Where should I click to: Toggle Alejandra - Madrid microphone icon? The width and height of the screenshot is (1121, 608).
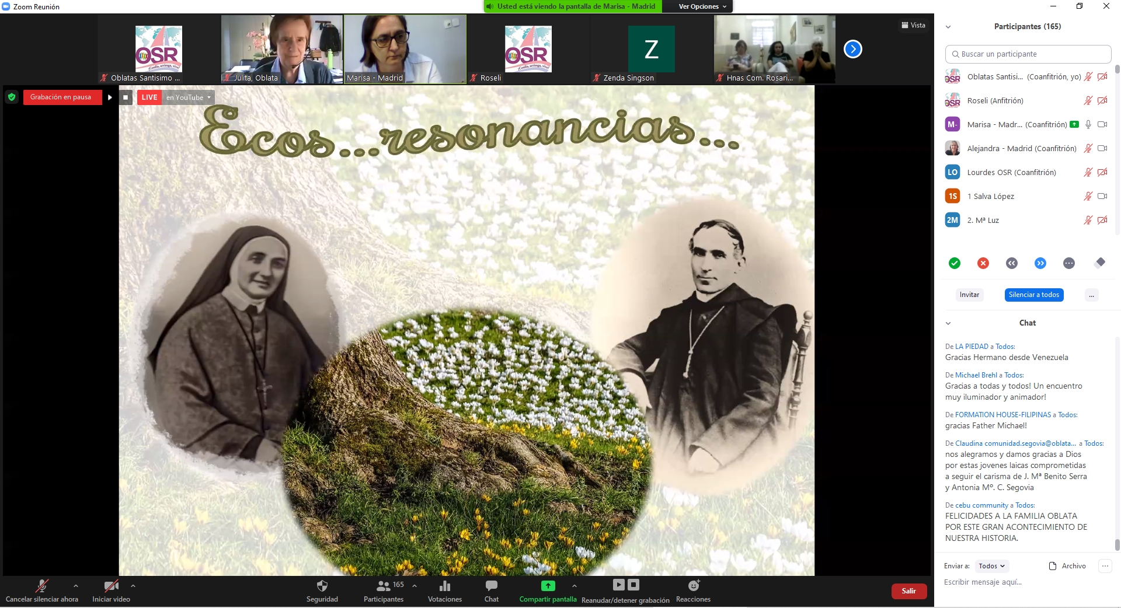point(1088,148)
